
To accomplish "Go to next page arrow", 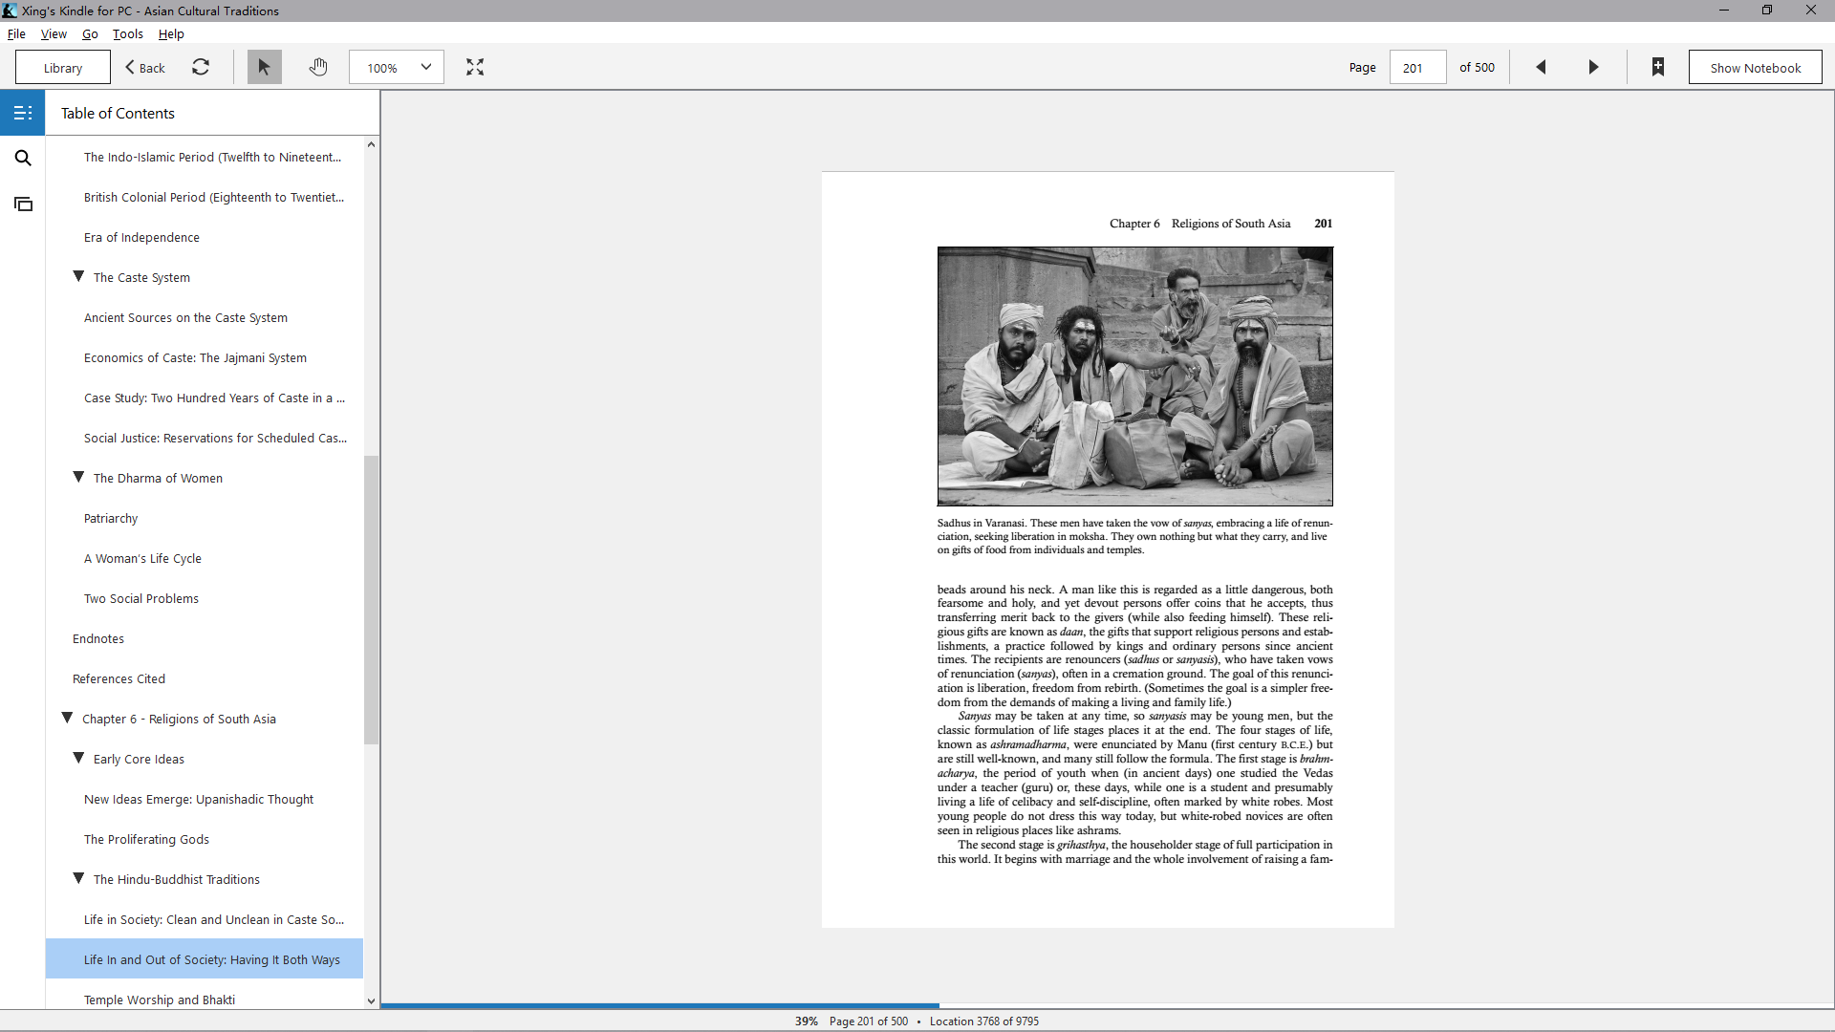I will coord(1593,67).
